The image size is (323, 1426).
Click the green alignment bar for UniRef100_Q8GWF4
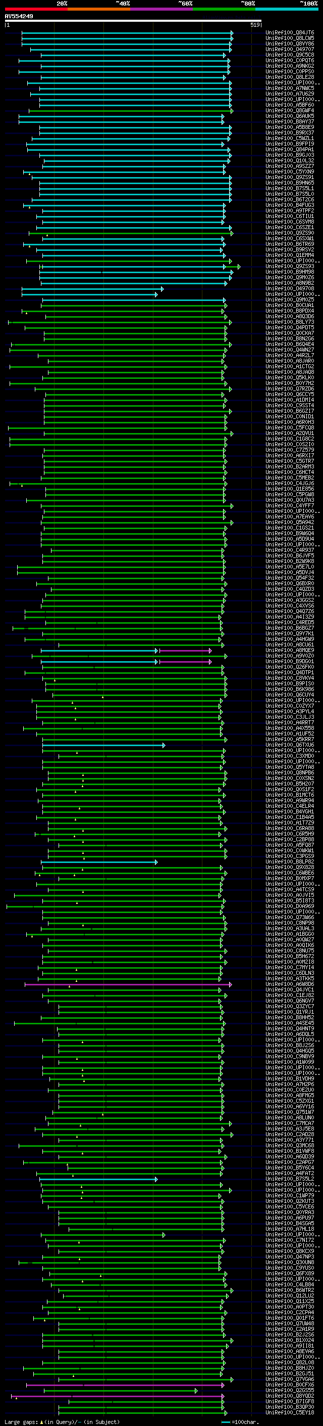130,111
